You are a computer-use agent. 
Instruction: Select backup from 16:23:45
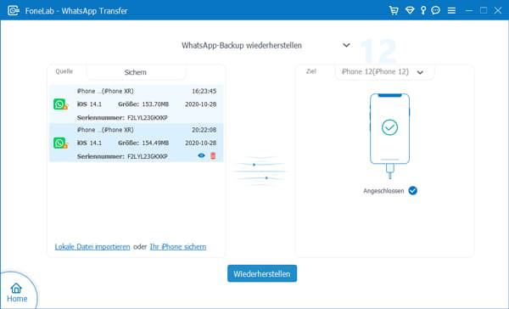tap(137, 104)
